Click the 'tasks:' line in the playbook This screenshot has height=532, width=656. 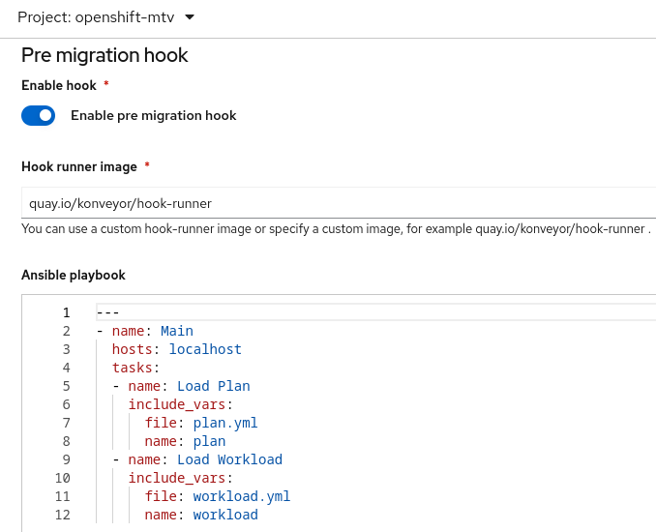[x=135, y=368]
